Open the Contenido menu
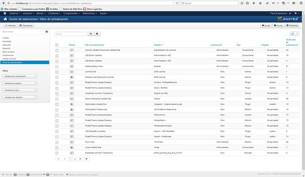This screenshot has width=305, height=177. [54, 13]
